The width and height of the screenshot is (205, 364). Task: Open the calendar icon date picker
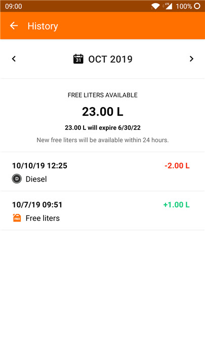tap(78, 59)
